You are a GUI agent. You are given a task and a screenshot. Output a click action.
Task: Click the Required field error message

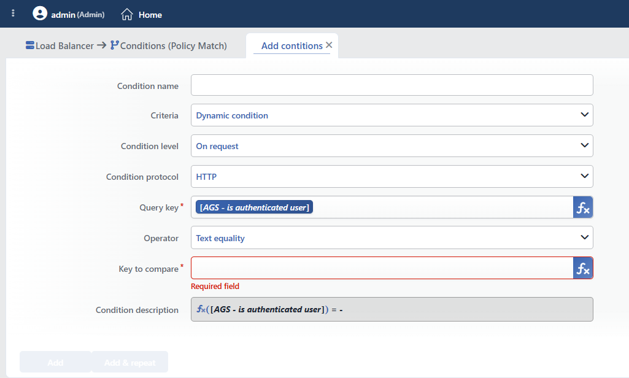[215, 286]
